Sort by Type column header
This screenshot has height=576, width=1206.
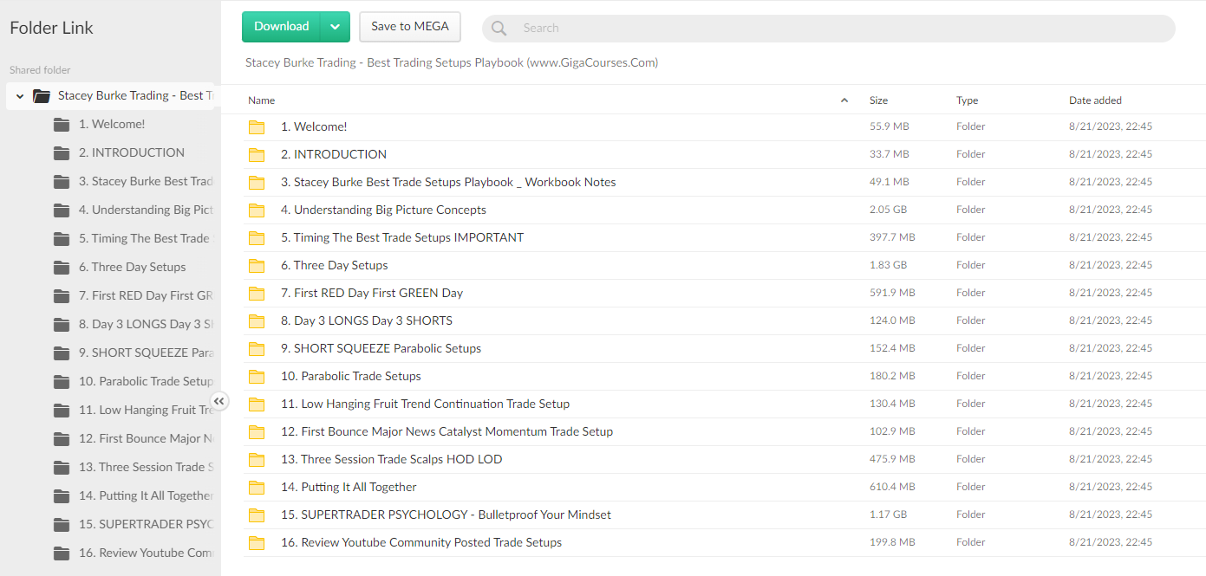tap(967, 100)
